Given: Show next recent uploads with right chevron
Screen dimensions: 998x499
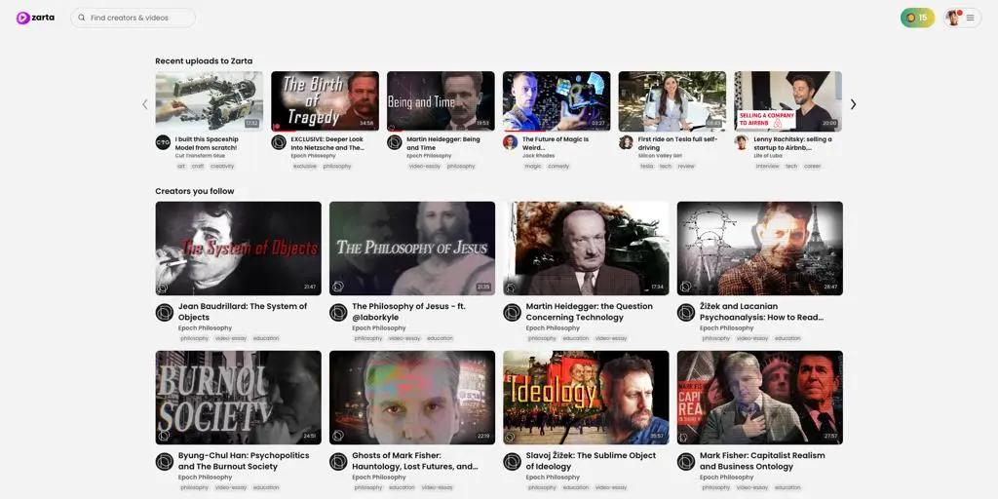Looking at the screenshot, I should (x=854, y=104).
